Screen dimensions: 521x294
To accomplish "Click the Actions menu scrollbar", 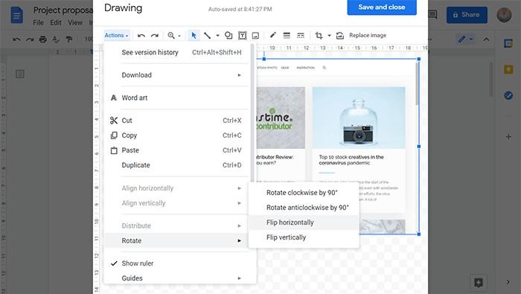I will coord(252,113).
